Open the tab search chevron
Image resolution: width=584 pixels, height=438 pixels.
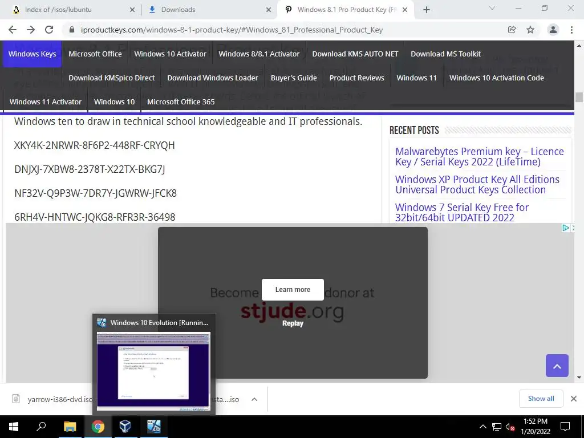492,8
